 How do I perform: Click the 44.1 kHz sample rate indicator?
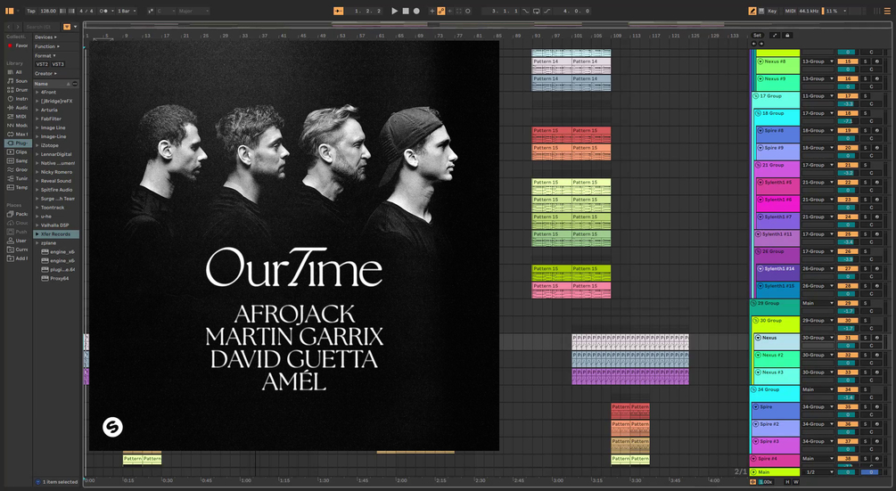pos(809,11)
